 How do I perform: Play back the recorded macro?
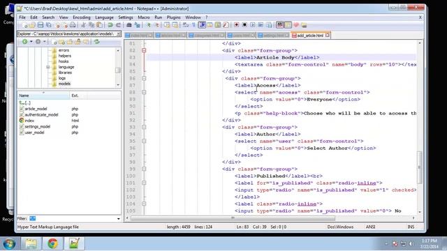tap(253, 25)
